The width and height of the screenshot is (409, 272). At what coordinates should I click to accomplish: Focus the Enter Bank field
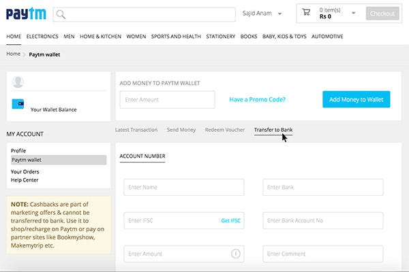point(323,187)
